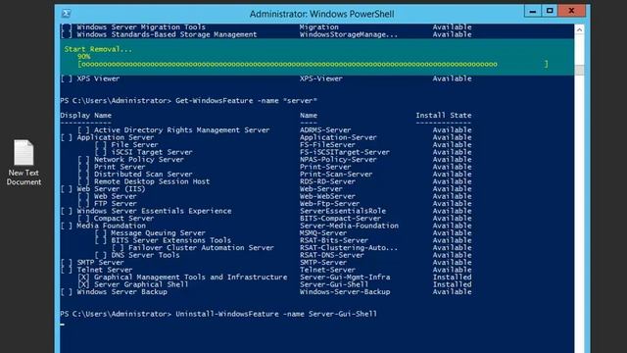Click the File Server display name
Image resolution: width=627 pixels, height=353 pixels.
[x=134, y=144]
